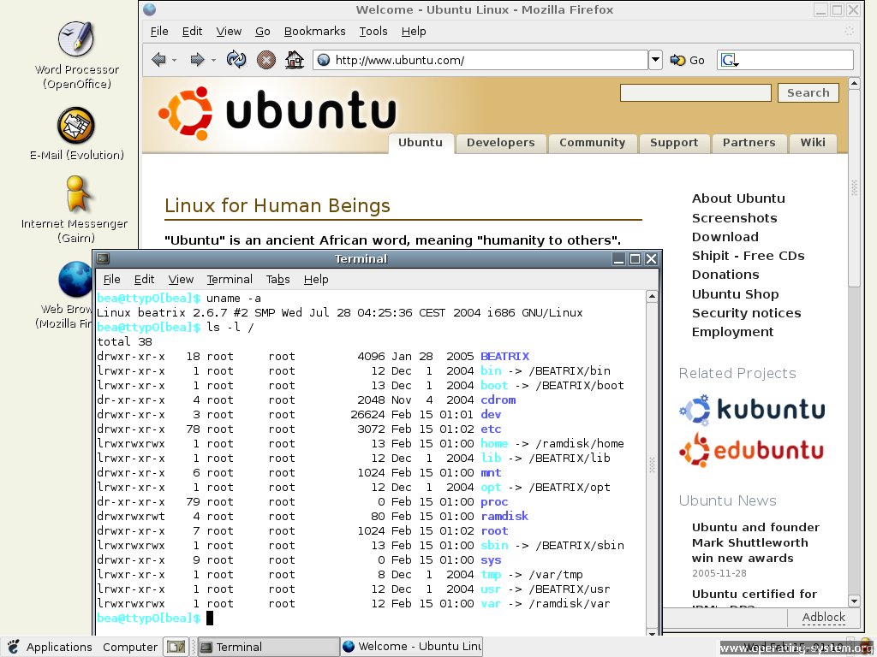Screen dimensions: 877x657
Task: Click Terminal scrollbar up arrow
Action: (x=652, y=297)
